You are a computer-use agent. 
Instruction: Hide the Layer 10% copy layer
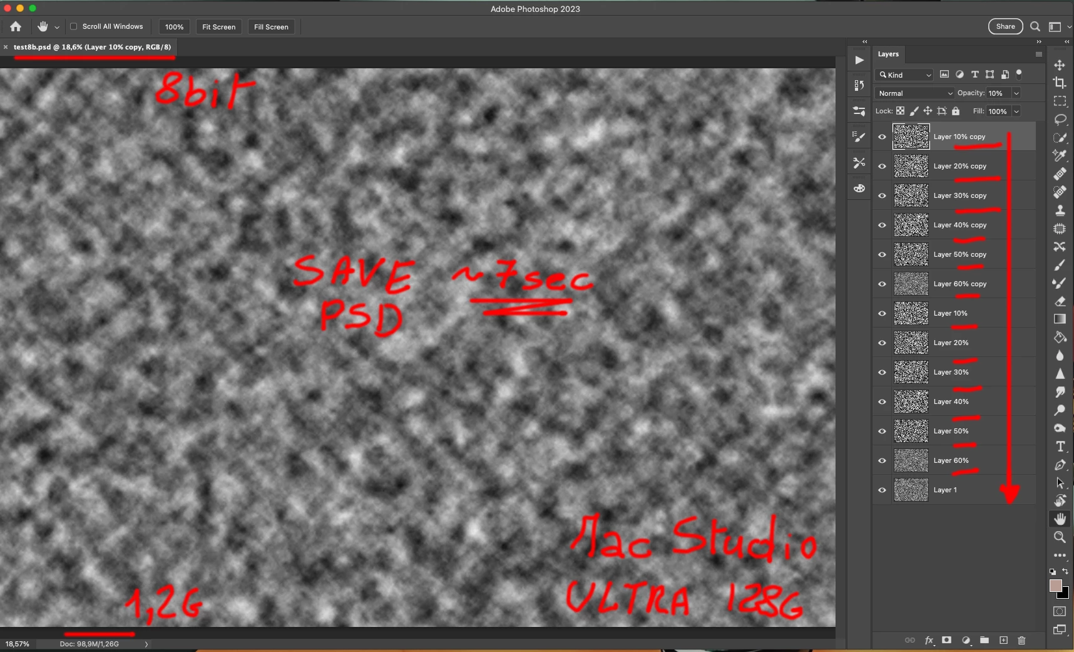point(882,137)
